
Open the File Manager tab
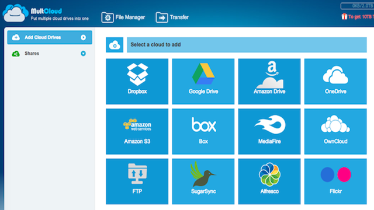(123, 17)
